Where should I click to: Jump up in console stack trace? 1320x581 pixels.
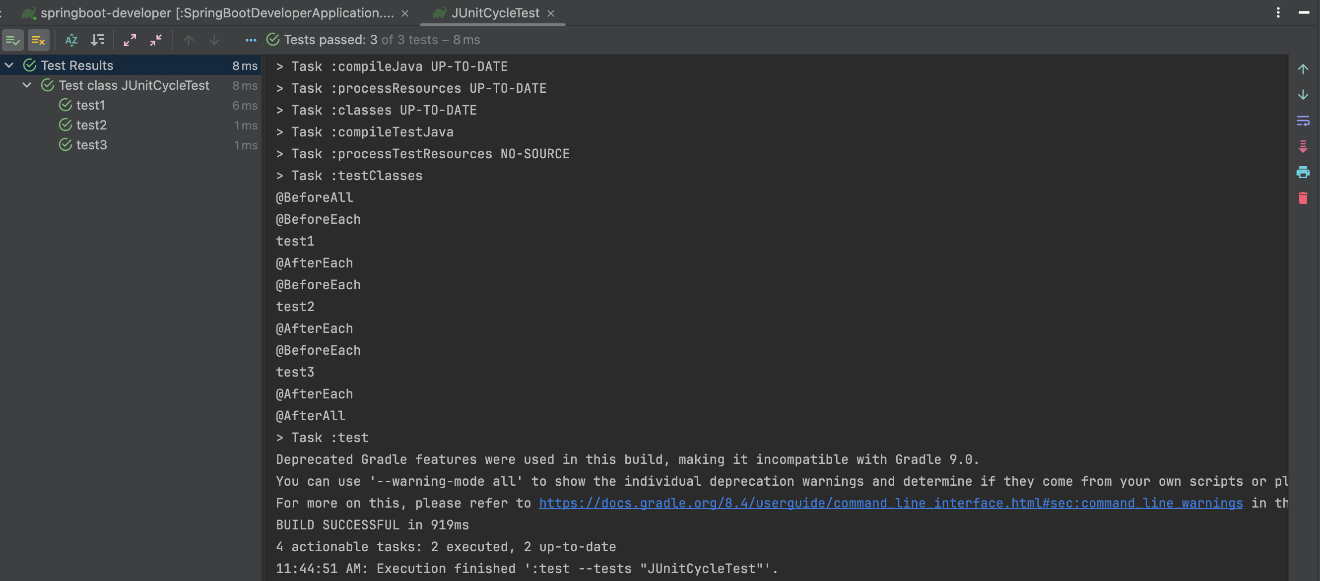coord(1303,69)
